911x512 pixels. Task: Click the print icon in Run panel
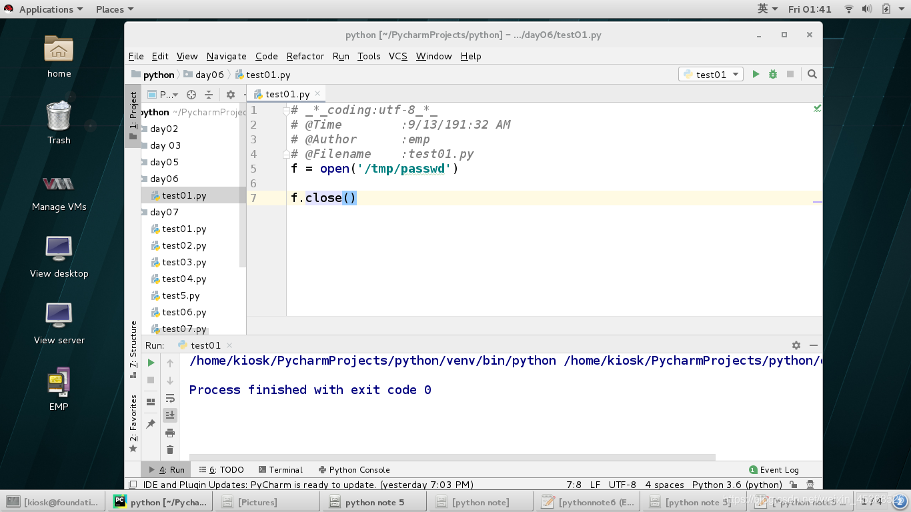pyautogui.click(x=170, y=433)
